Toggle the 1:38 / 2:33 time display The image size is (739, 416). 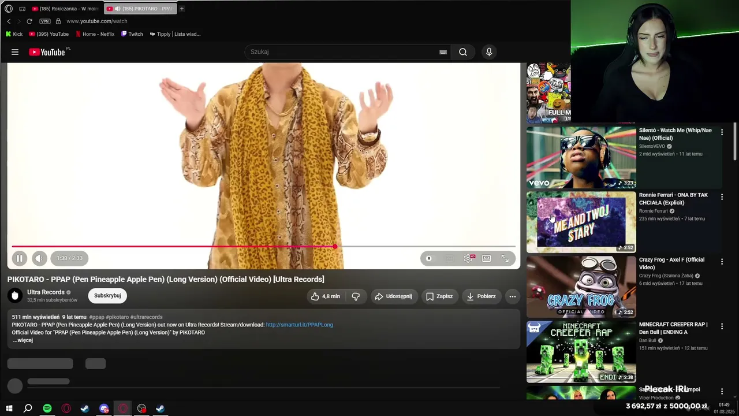tap(69, 258)
